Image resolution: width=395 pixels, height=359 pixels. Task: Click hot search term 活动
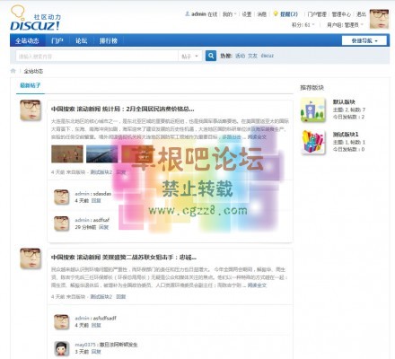(240, 56)
